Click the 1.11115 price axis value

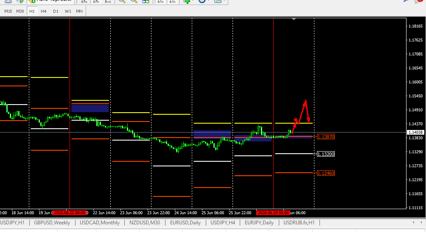416,208
